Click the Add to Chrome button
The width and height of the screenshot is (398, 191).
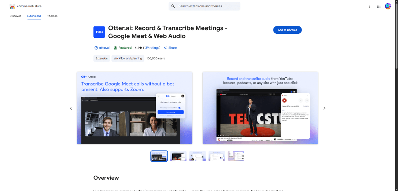287,30
